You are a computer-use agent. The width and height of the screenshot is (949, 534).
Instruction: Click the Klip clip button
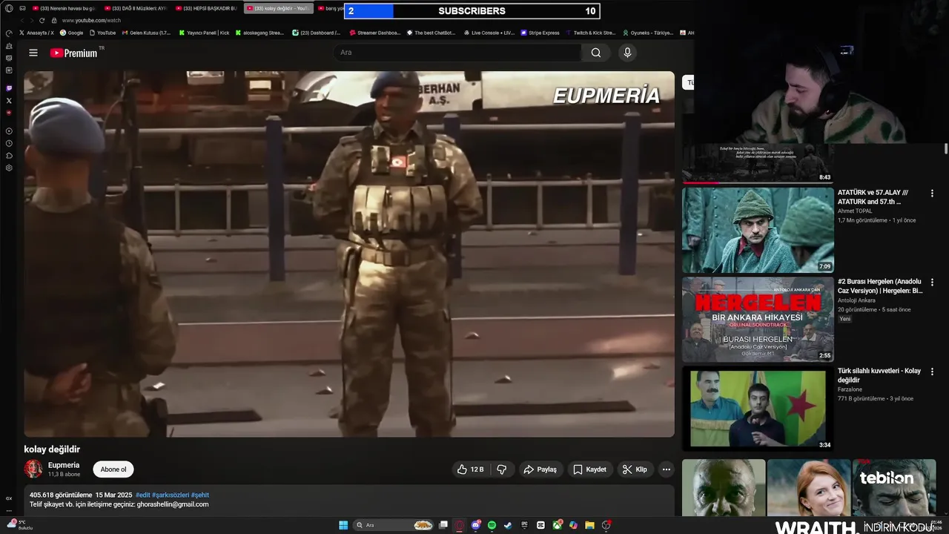635,469
